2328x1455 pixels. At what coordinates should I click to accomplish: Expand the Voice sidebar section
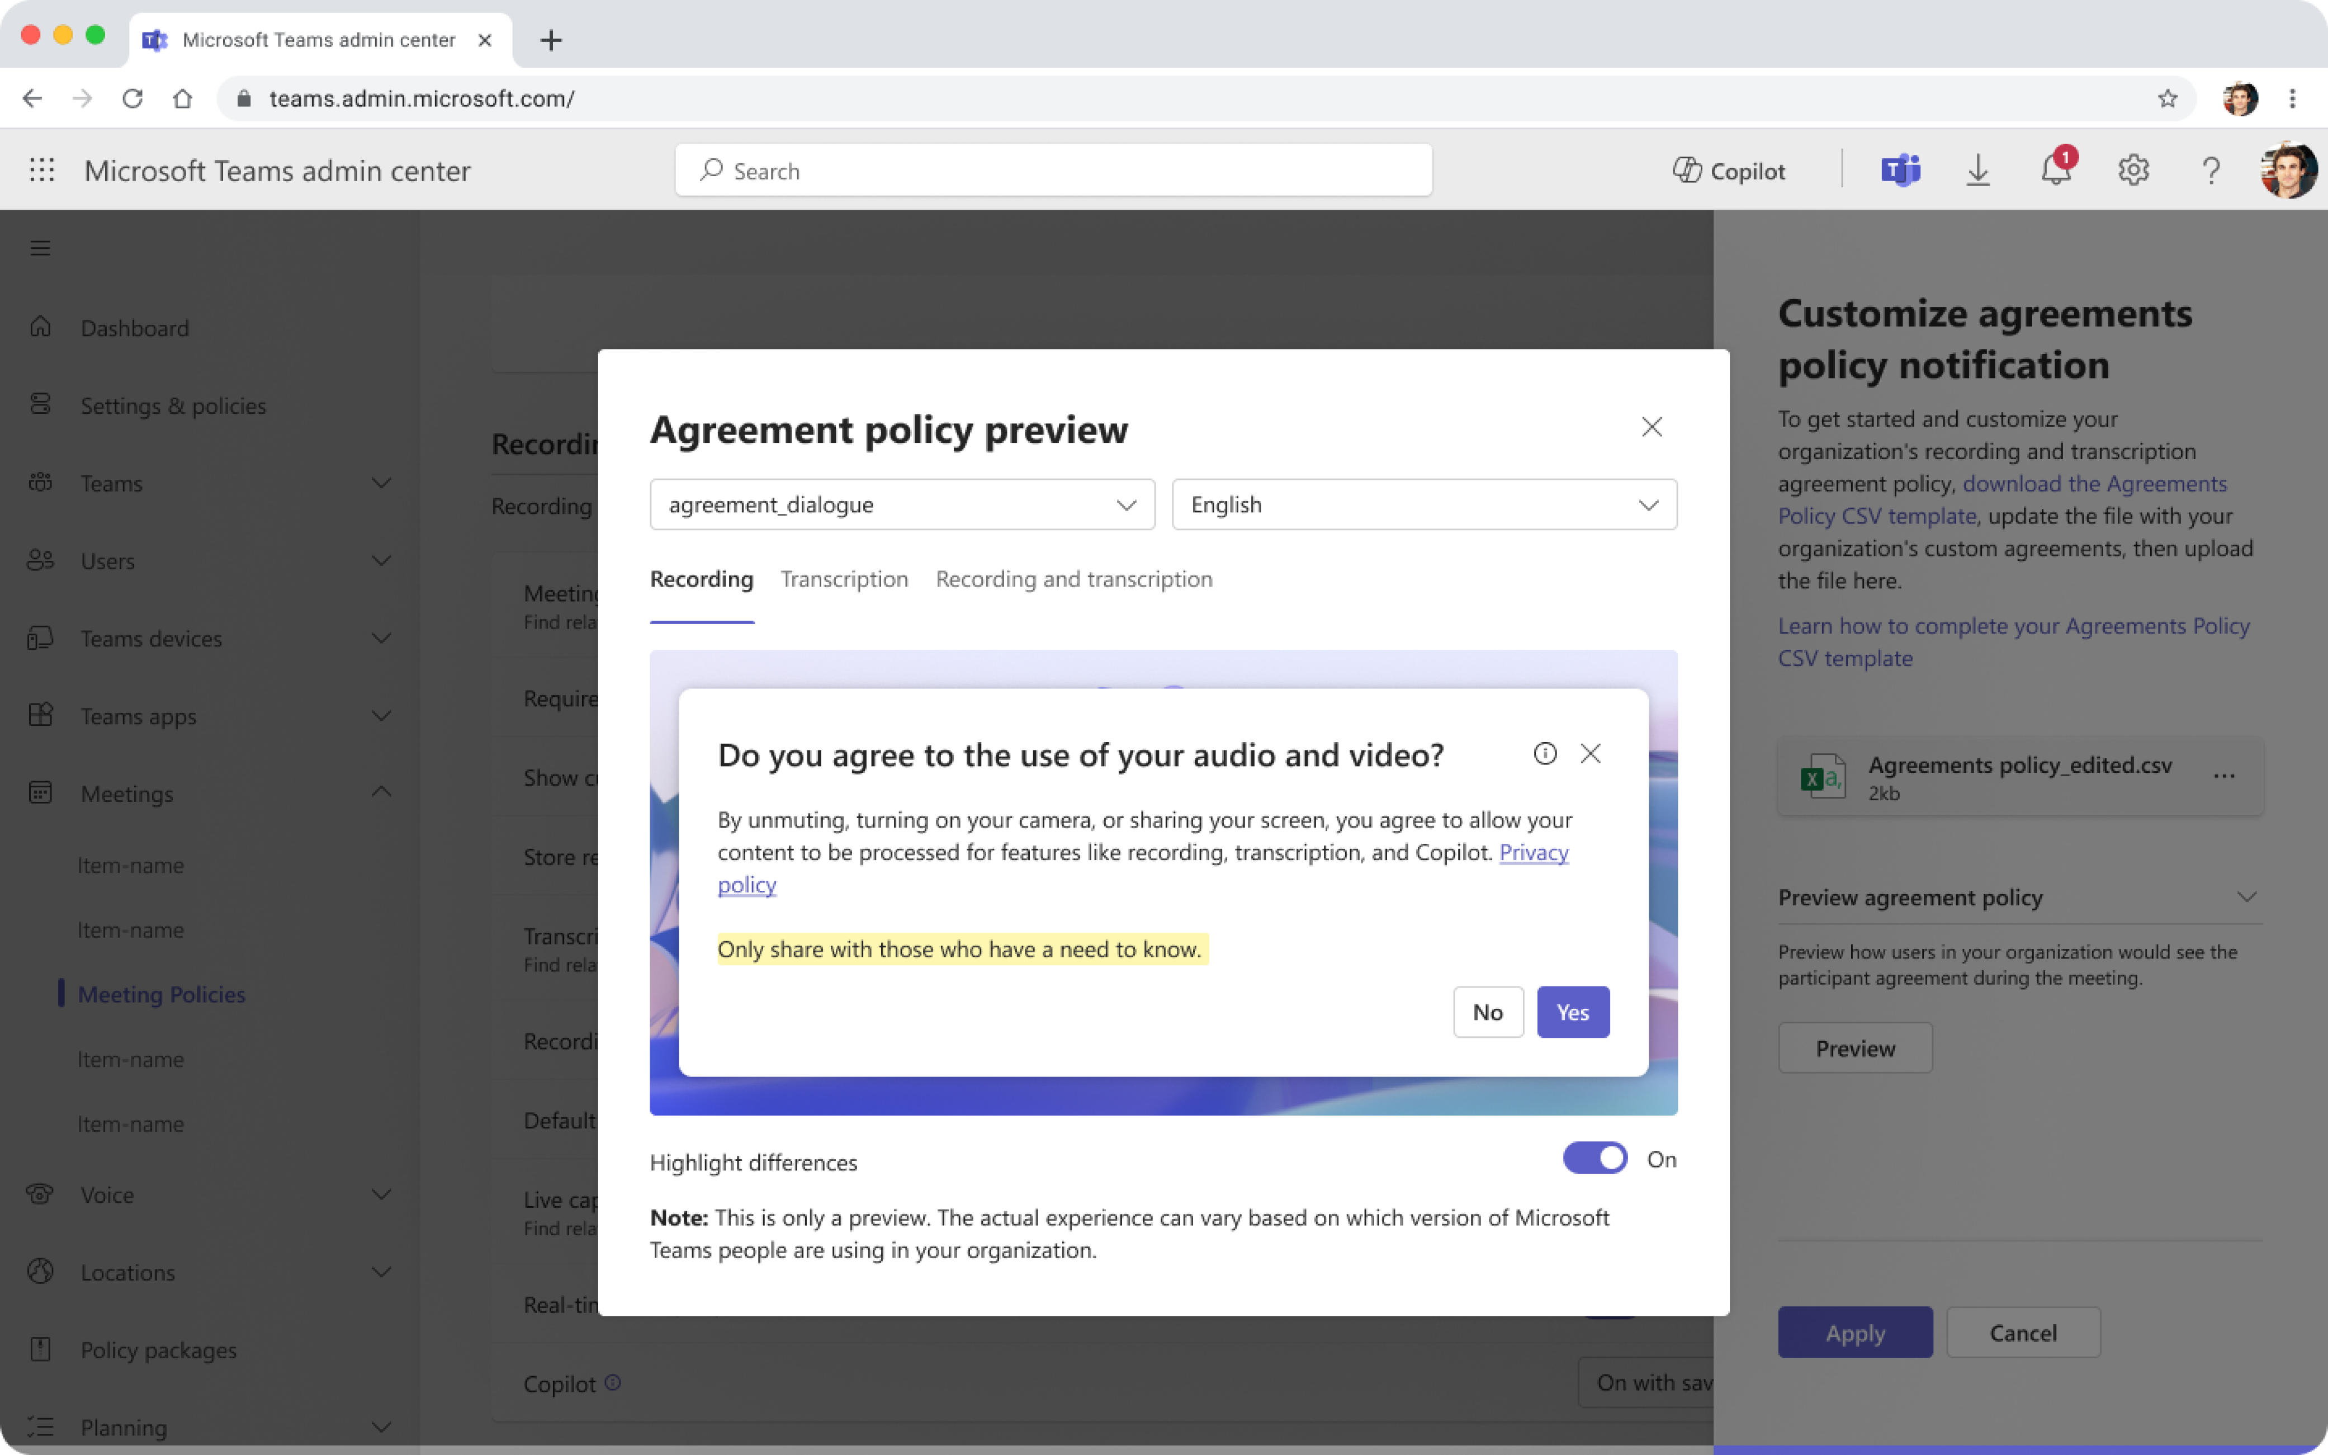pos(382,1195)
